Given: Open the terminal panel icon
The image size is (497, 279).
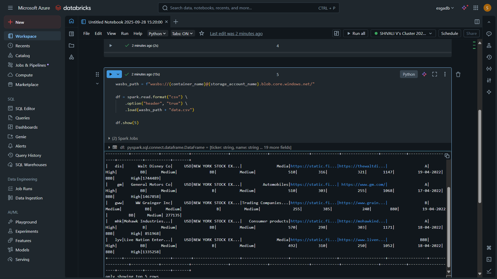Looking at the screenshot, I should click(x=489, y=259).
